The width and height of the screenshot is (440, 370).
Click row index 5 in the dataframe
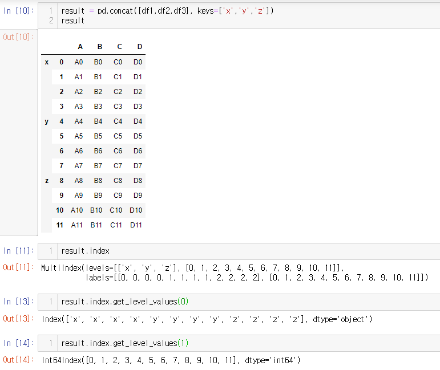click(x=61, y=136)
